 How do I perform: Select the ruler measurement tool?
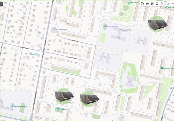169,4
